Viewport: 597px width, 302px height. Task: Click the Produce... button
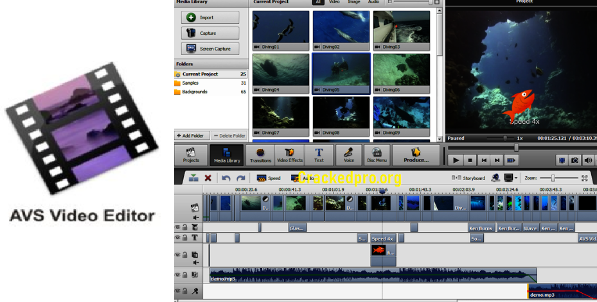coord(416,155)
